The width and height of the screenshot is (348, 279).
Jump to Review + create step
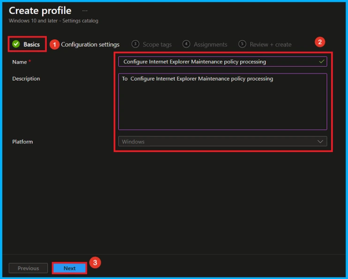pyautogui.click(x=265, y=45)
